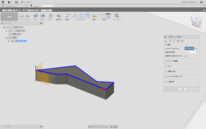Image resolution: width=206 pixels, height=129 pixels.
Task: Click the tangential extension distance field
Action: [x=190, y=52]
